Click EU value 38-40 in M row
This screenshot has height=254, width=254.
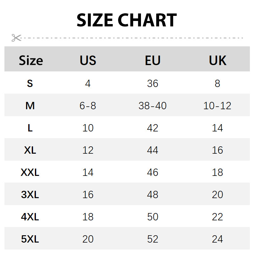[153, 106]
